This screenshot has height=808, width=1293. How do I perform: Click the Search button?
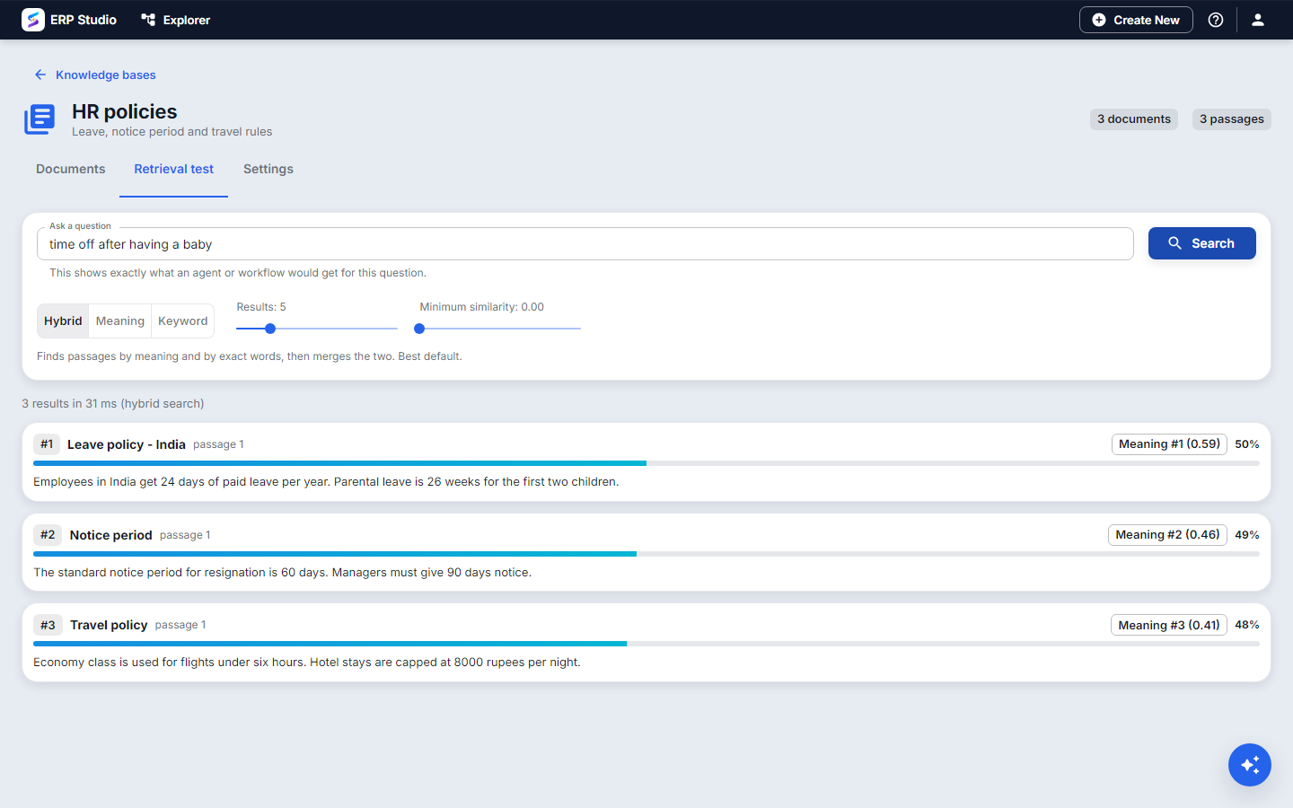pos(1202,243)
